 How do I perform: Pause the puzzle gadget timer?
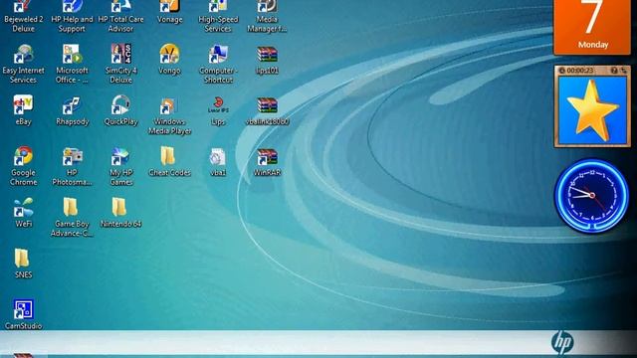click(x=562, y=71)
